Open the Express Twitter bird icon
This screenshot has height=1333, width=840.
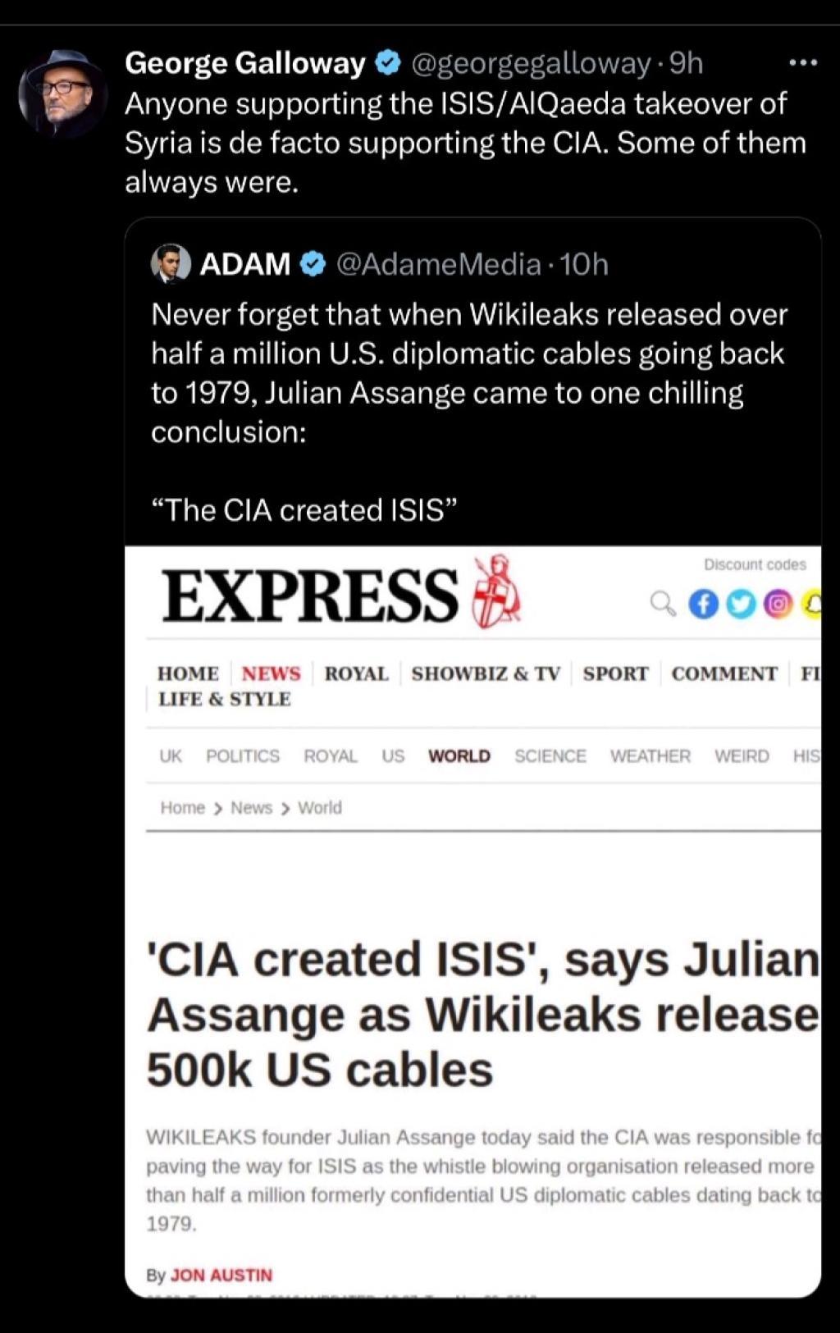tap(742, 604)
